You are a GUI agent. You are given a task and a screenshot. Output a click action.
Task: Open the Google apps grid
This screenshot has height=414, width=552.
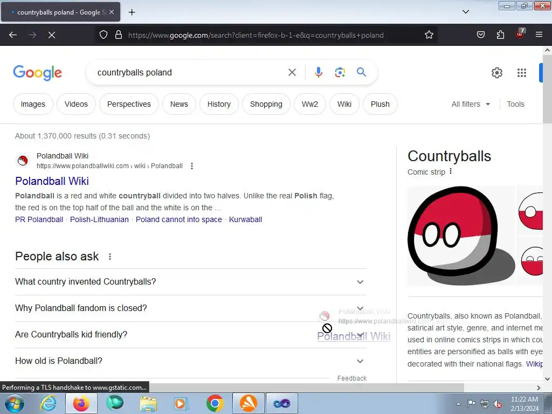point(521,73)
